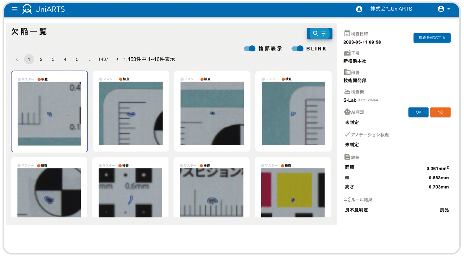This screenshot has height=256, width=464.
Task: Click the 欠陥一覧 page heading
Action: 29,31
